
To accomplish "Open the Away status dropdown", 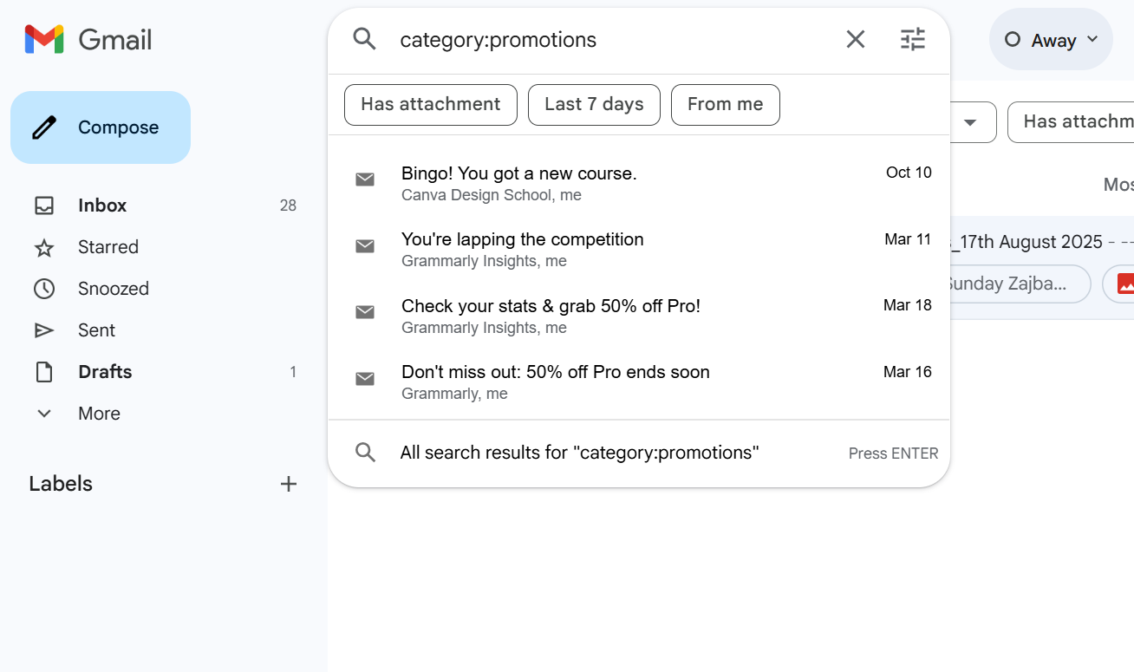I will pos(1051,40).
